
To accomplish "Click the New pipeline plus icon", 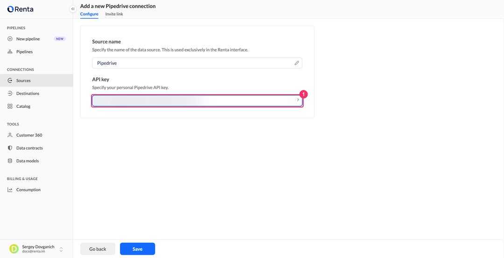I will (x=10, y=39).
